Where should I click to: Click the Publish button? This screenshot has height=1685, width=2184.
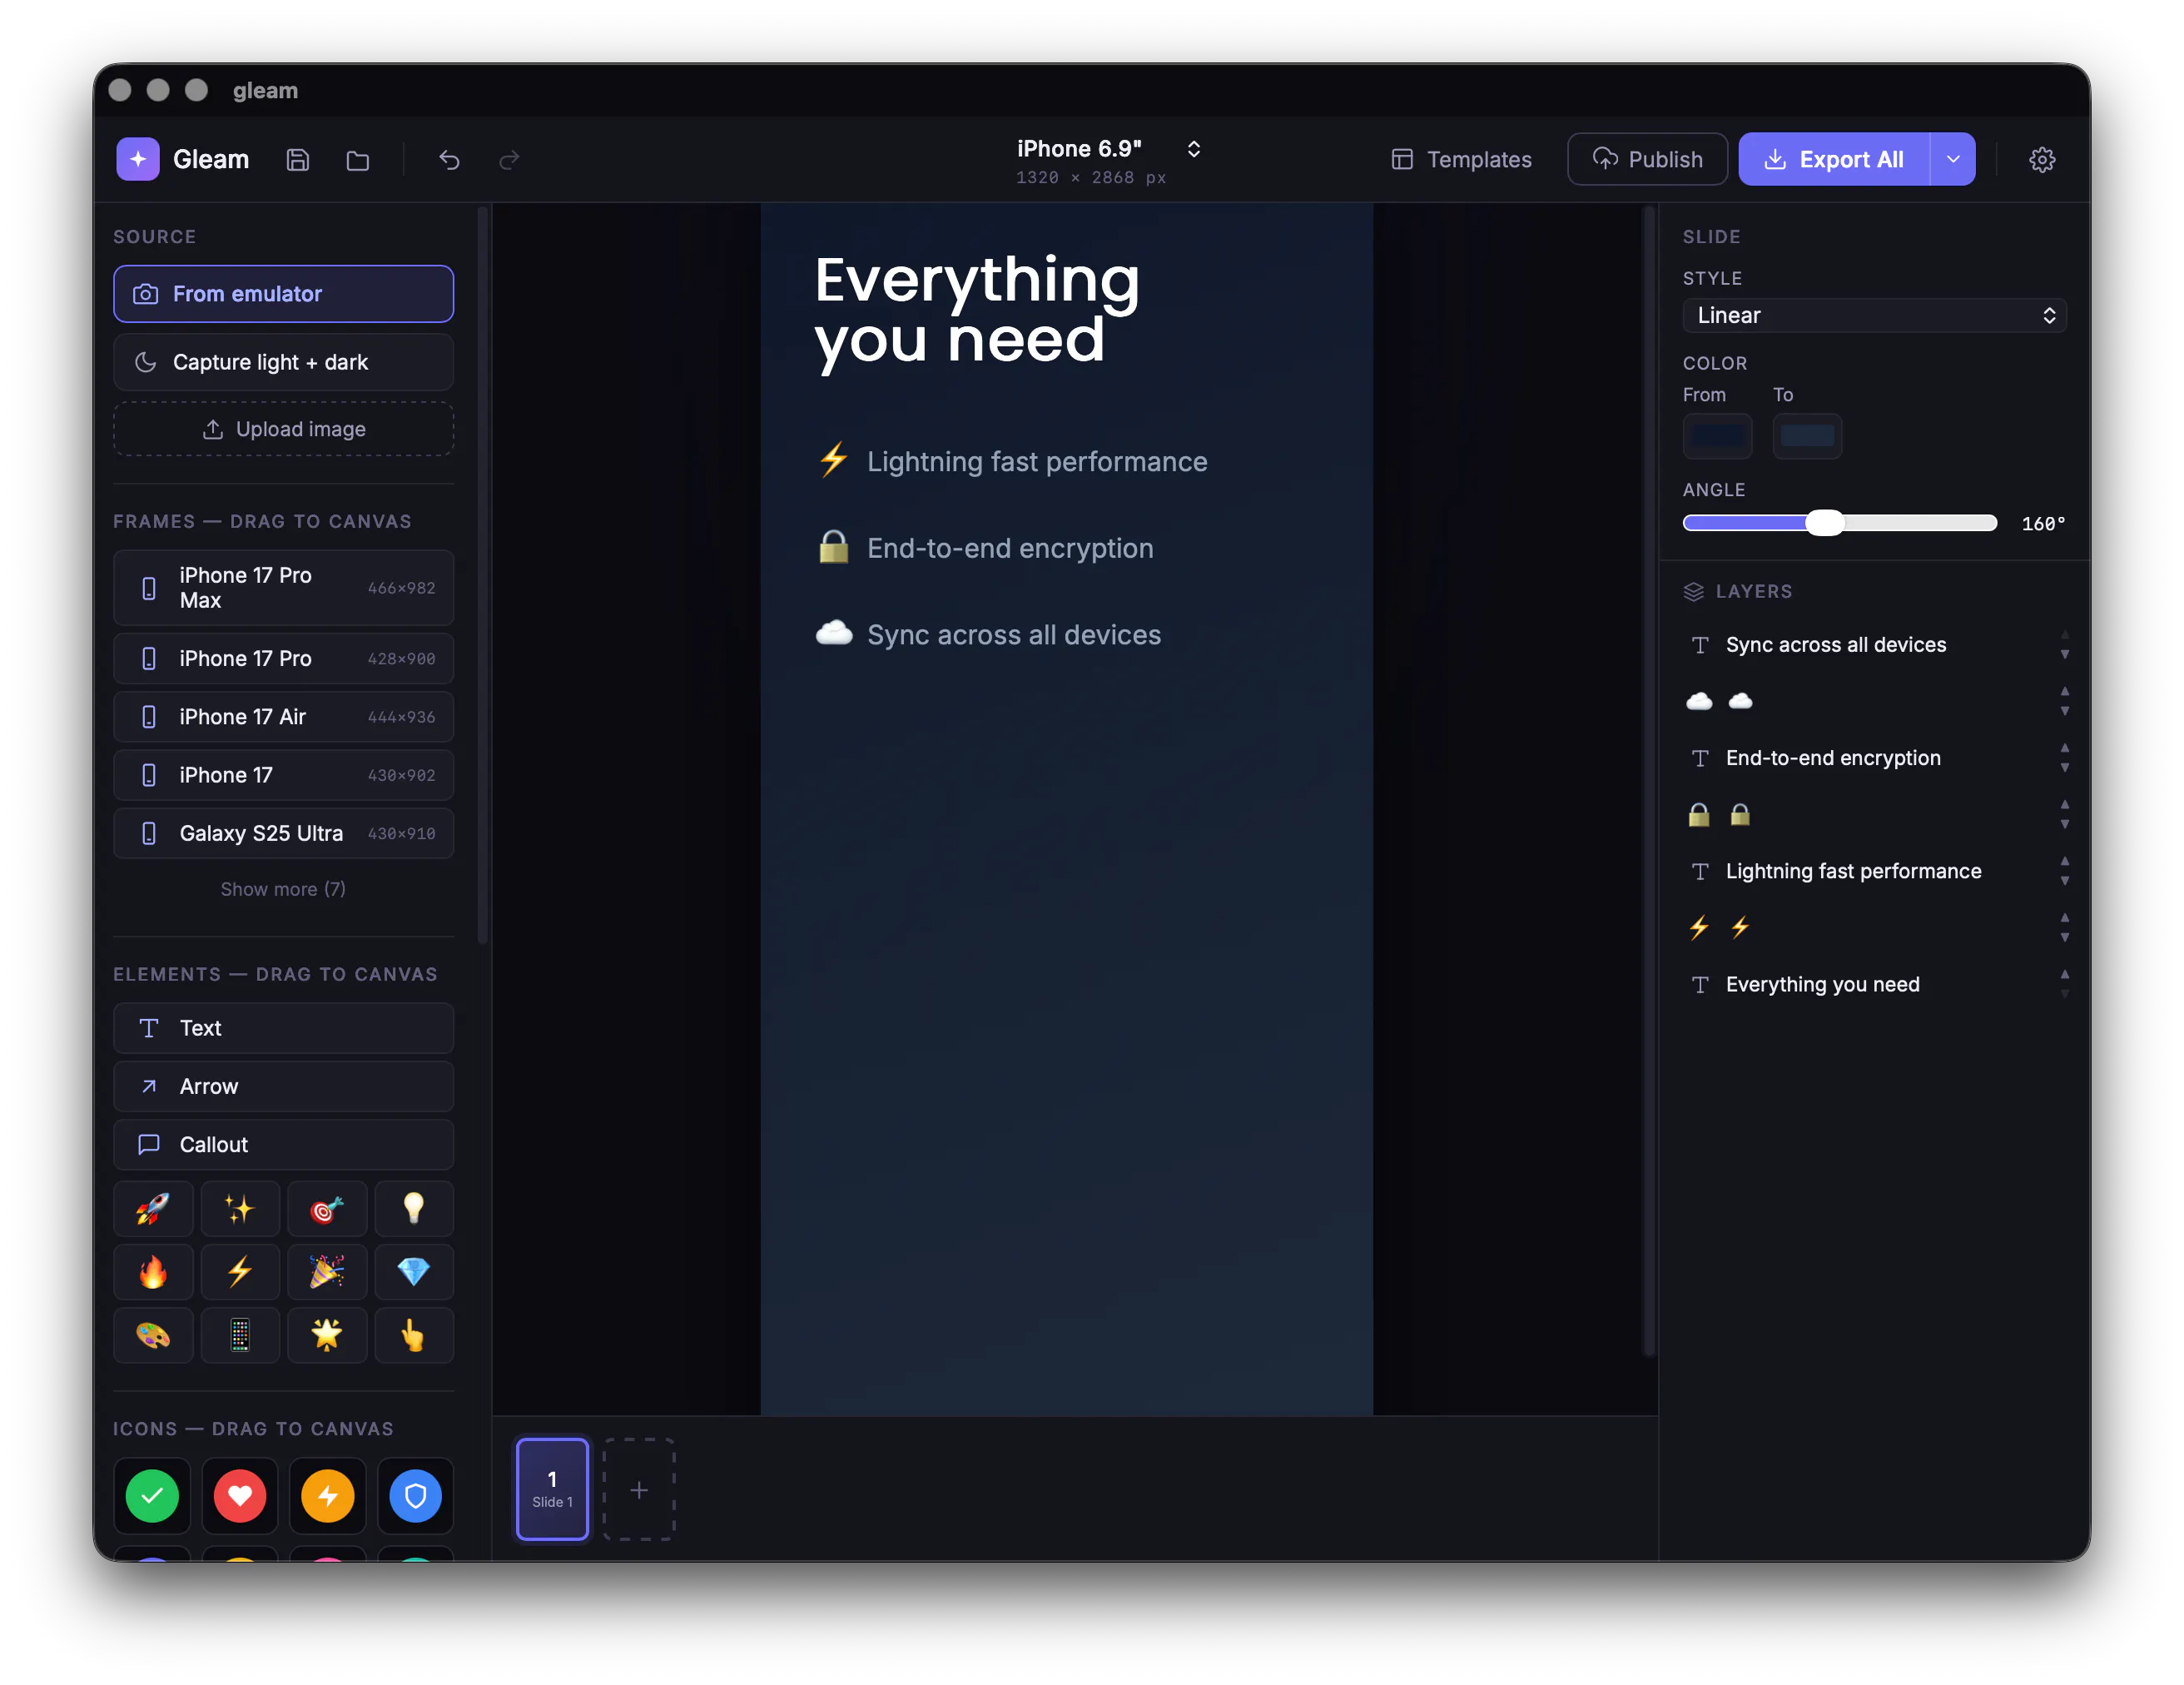click(1647, 159)
